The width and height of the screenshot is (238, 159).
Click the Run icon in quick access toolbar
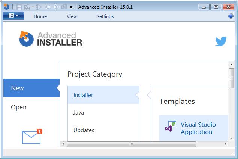click(39, 7)
